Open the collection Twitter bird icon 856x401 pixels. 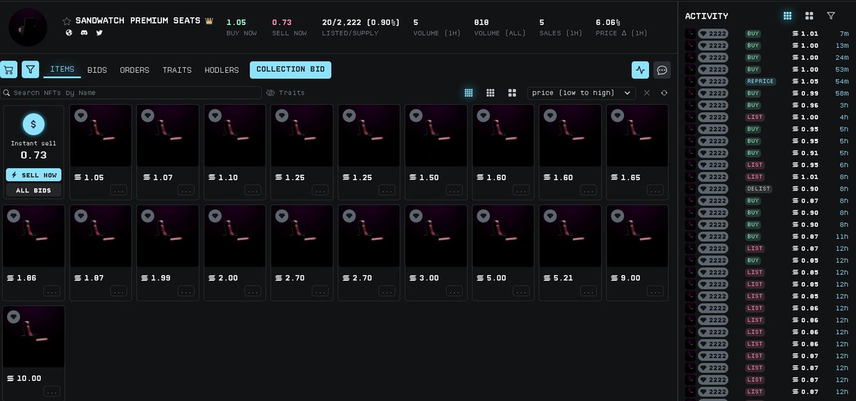point(99,33)
